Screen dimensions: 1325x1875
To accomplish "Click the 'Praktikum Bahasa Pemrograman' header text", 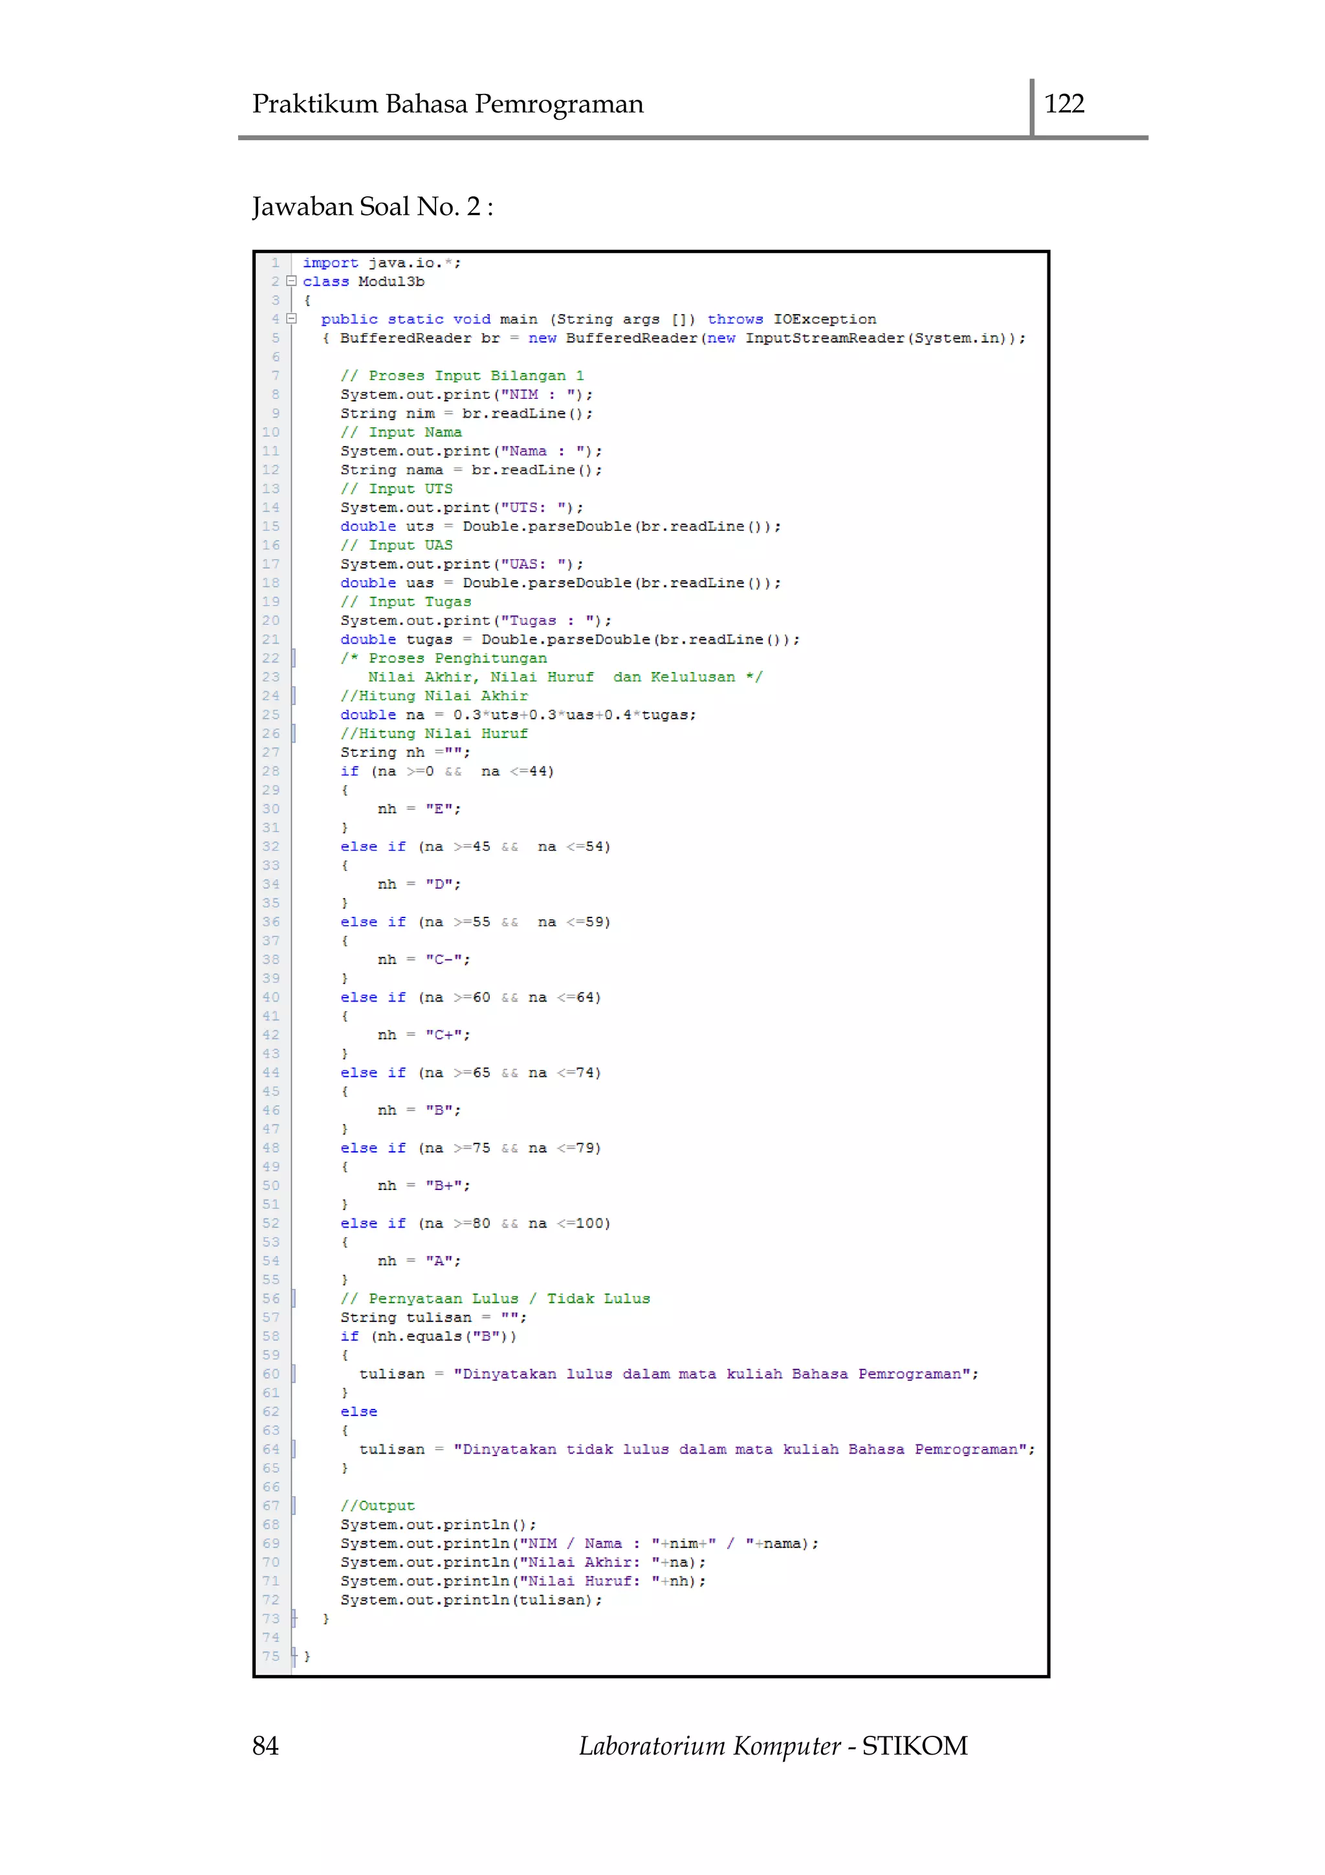I will 447,104.
